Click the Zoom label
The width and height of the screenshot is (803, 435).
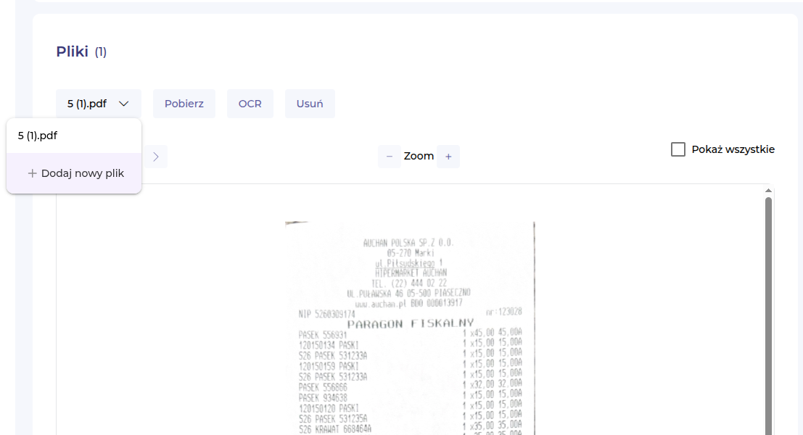click(x=419, y=156)
